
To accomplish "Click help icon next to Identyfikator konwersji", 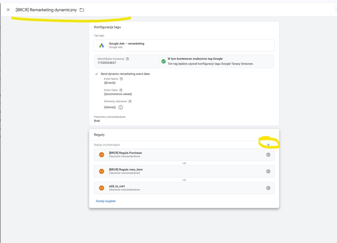I will point(127,59).
